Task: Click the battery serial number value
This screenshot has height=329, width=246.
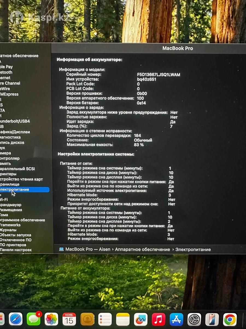Action: click(159, 75)
